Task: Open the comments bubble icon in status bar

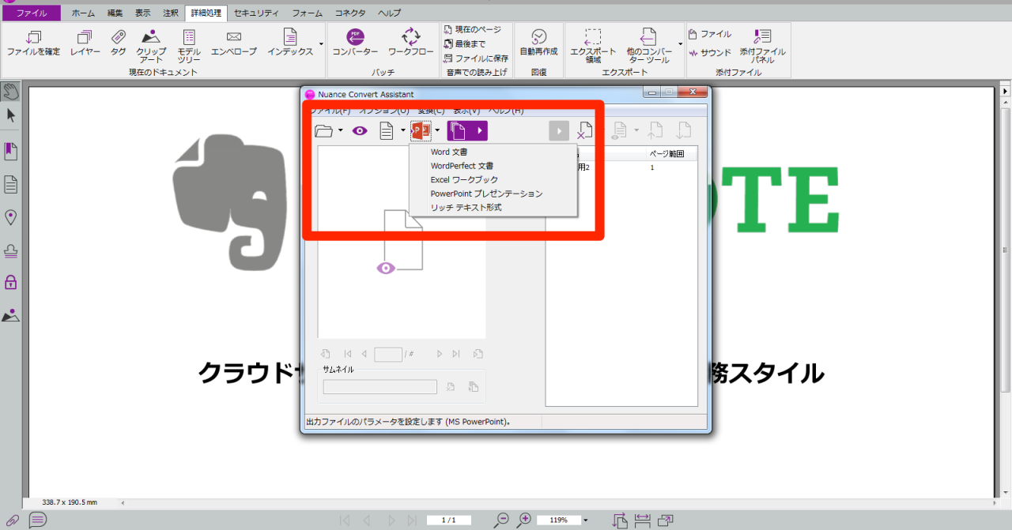Action: [x=37, y=520]
